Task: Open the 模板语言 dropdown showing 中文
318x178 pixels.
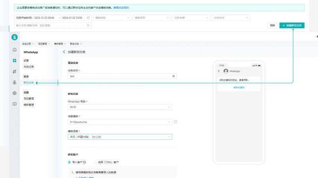Action: click(120, 137)
